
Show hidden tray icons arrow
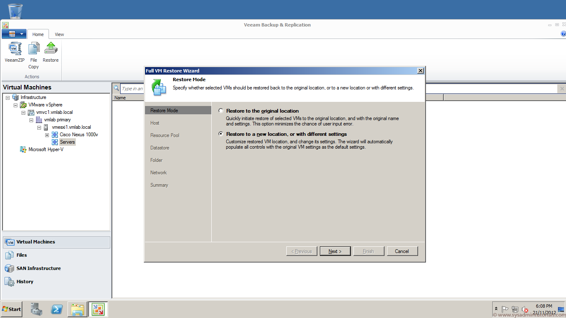496,309
